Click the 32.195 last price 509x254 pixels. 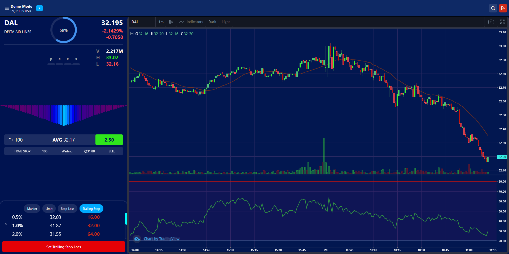tap(112, 23)
